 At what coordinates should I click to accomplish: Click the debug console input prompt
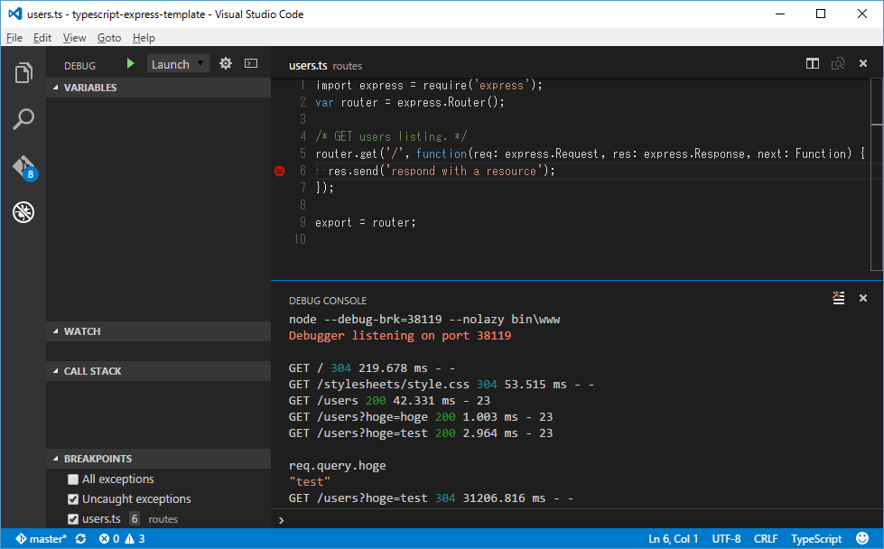coord(578,520)
